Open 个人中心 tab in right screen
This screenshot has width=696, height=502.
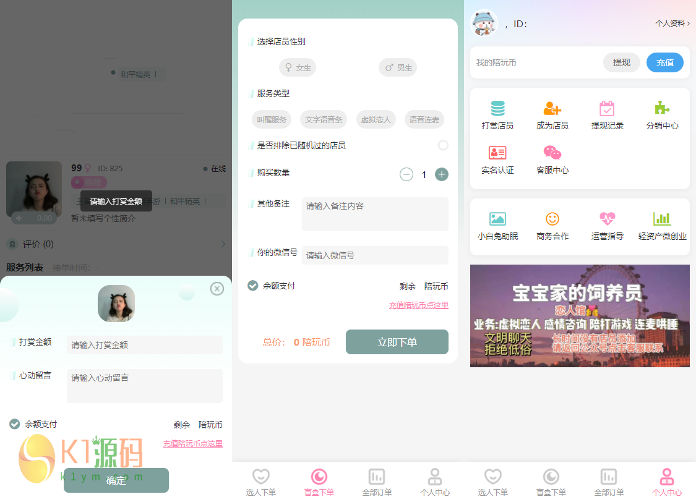point(667,482)
